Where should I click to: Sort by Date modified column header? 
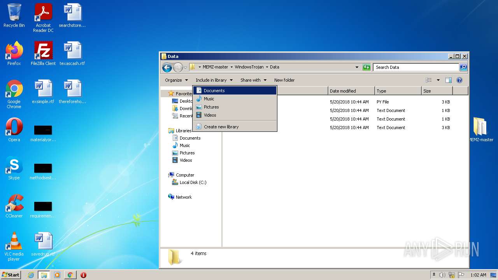pyautogui.click(x=351, y=91)
